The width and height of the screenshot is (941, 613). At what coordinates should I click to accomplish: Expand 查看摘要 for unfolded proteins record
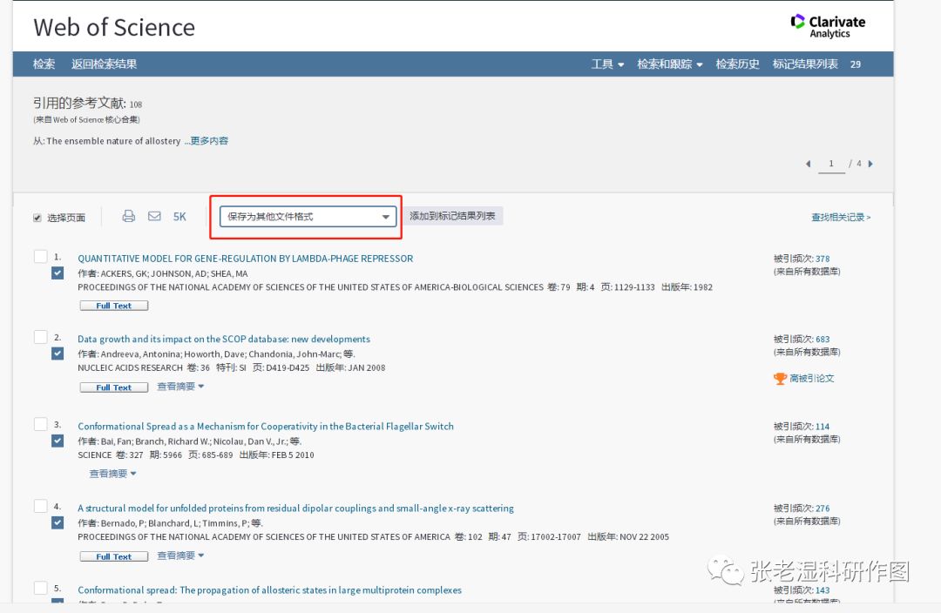click(x=180, y=556)
